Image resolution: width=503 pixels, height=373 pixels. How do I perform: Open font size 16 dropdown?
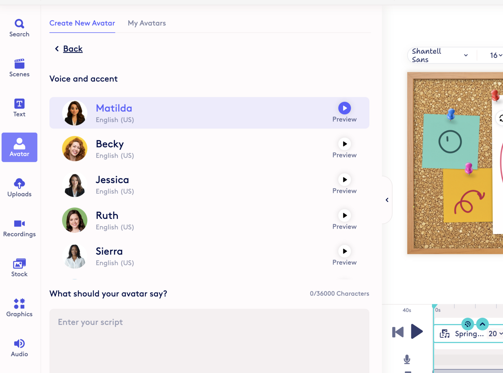coord(496,55)
